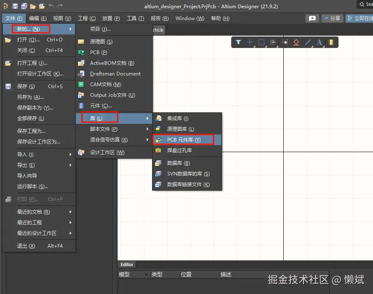Image resolution: width=373 pixels, height=294 pixels.
Task: Choose 原理图 (S) in New submenu
Action: 114,42
